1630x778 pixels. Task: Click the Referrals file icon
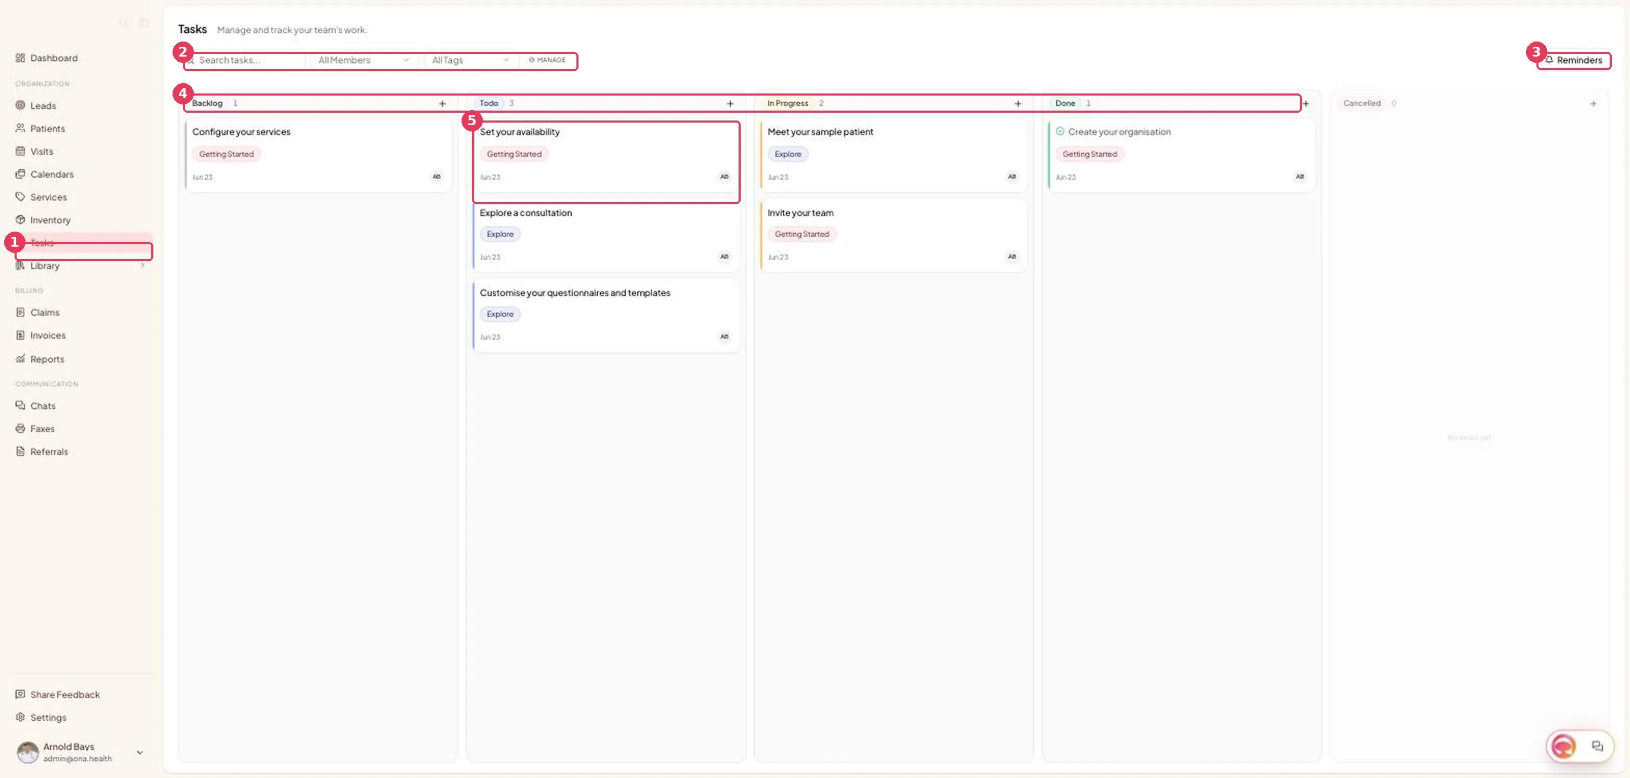20,451
